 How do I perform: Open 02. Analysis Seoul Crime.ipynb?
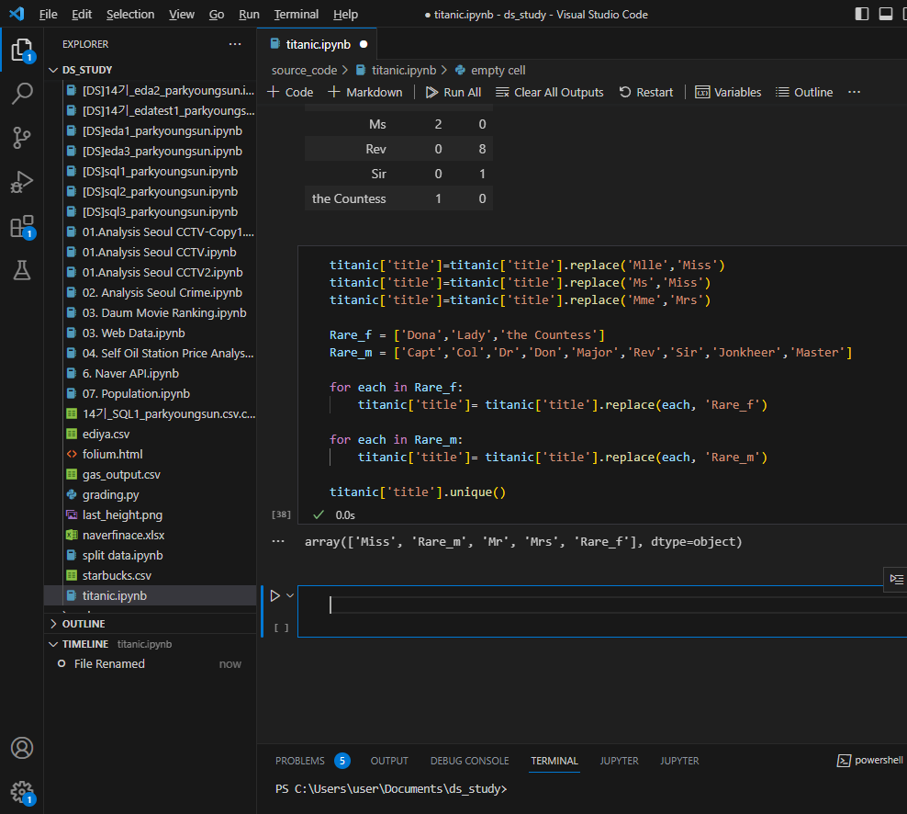coord(162,292)
